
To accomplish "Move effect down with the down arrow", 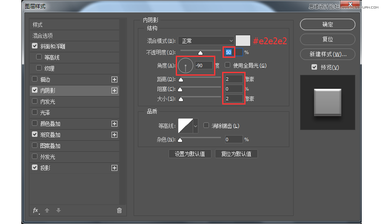I will 58,210.
